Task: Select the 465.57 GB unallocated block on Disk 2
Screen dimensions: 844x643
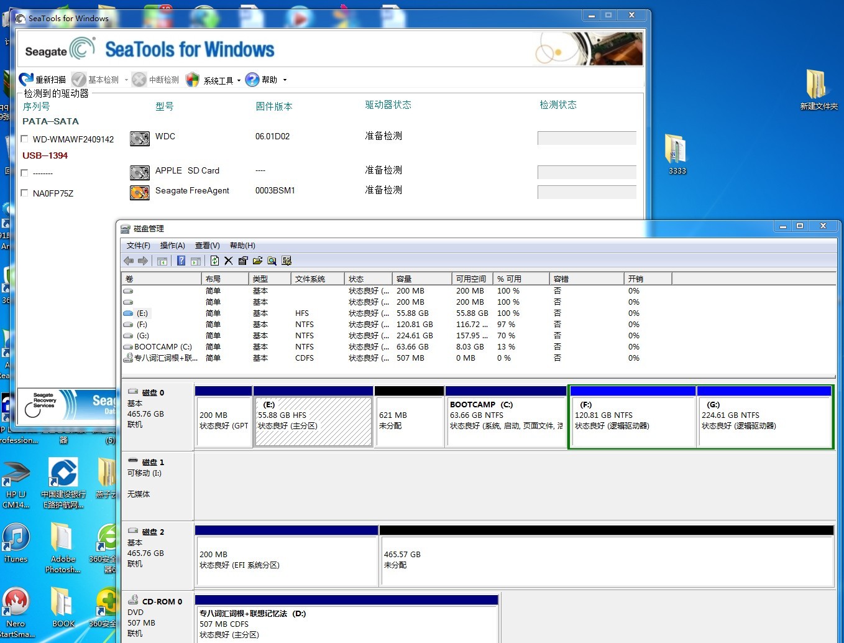Action: tap(607, 556)
